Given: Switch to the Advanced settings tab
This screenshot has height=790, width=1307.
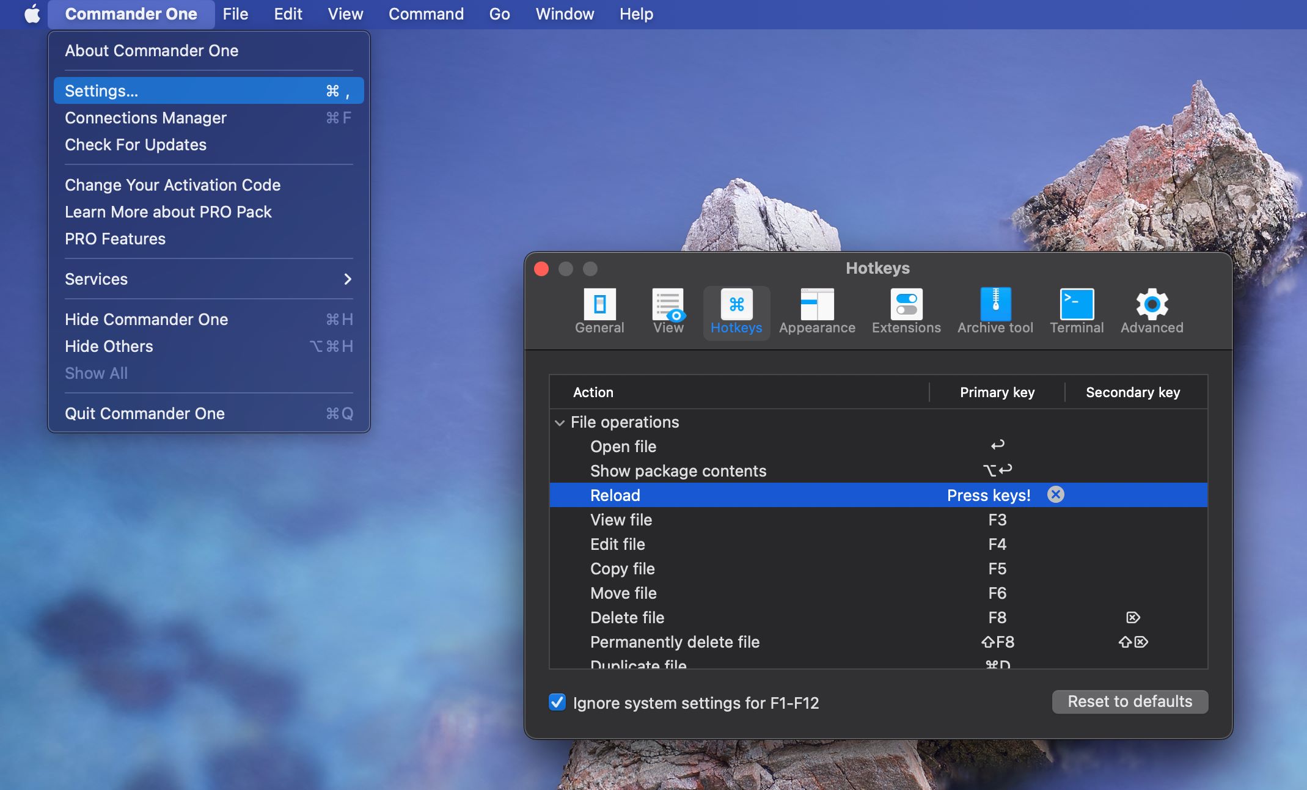Looking at the screenshot, I should (1151, 310).
